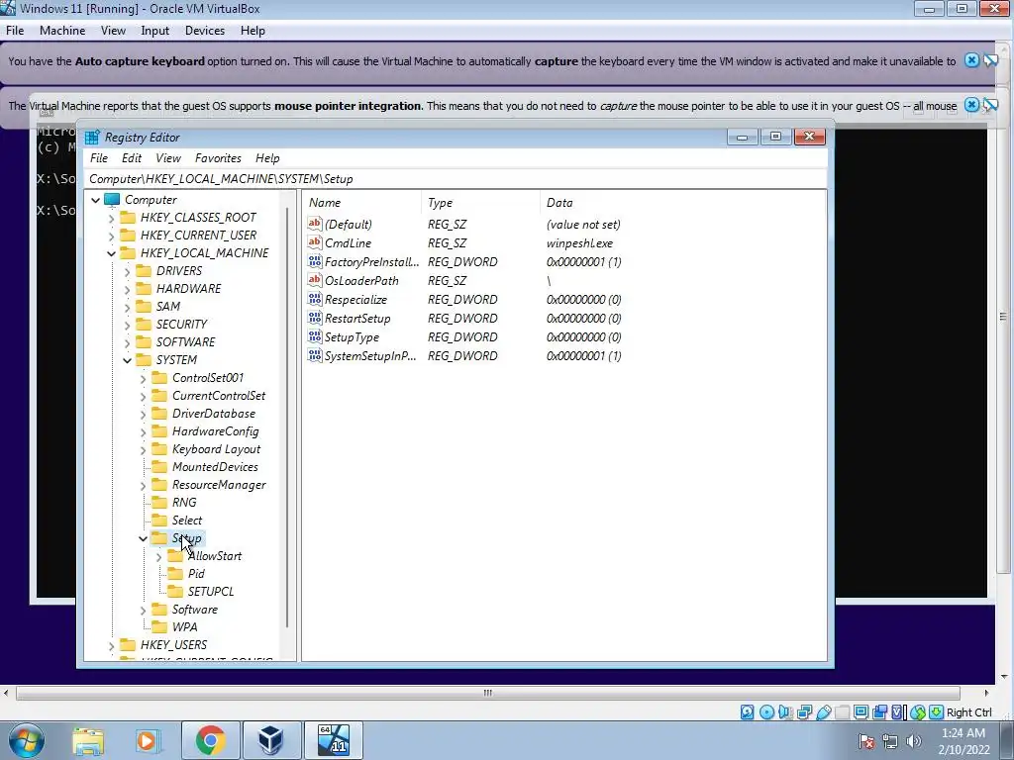Open Registry Editor Favorites menu

click(x=218, y=157)
